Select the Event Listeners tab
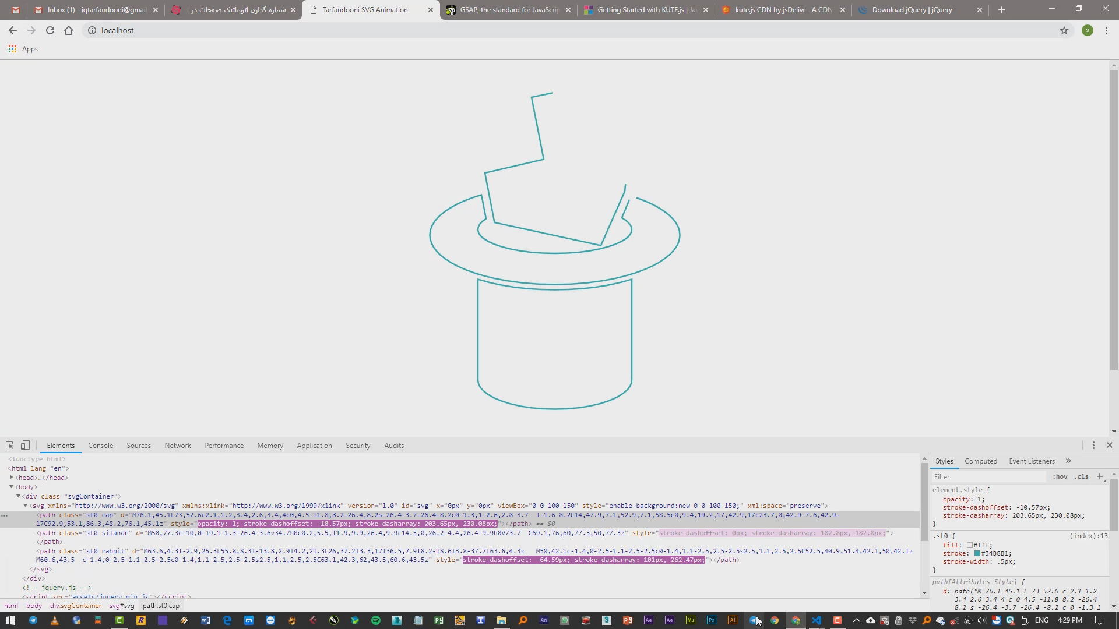The height and width of the screenshot is (629, 1119). (x=1032, y=461)
